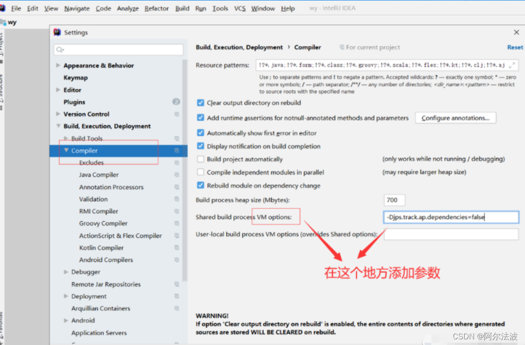Select Kotlin Compiler settings page
The width and height of the screenshot is (525, 345).
coord(102,248)
